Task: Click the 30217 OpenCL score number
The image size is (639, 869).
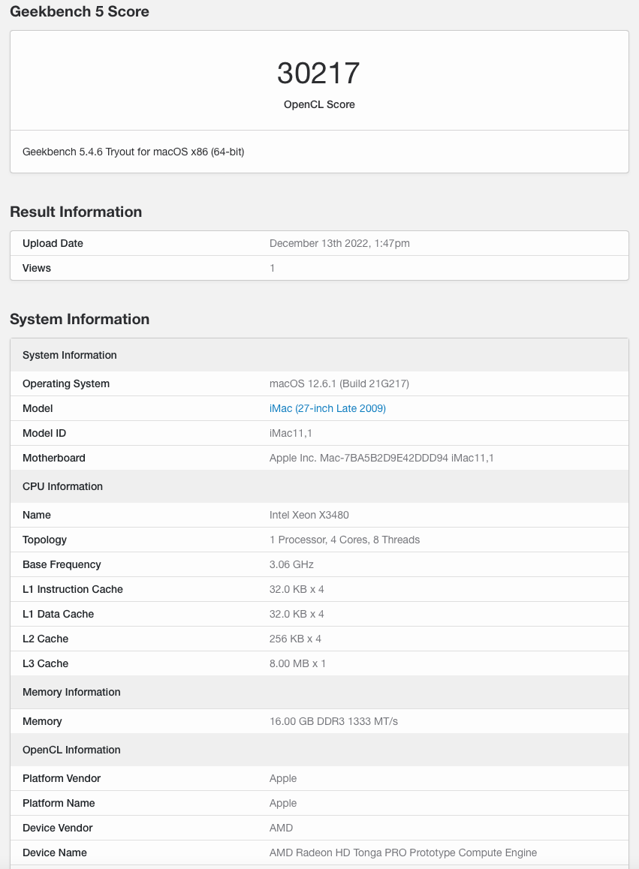Action: tap(319, 73)
